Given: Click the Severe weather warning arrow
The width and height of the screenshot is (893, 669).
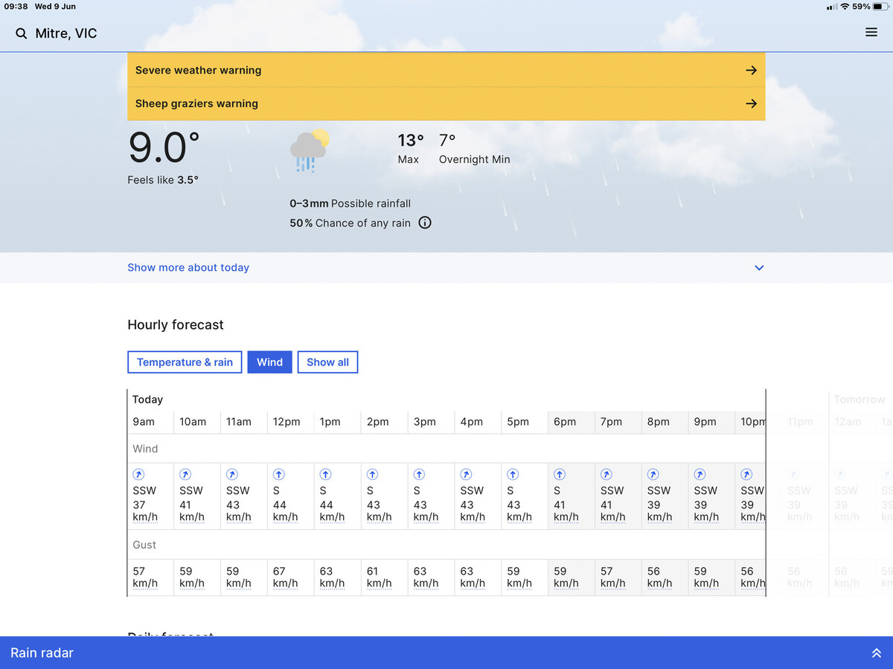Looking at the screenshot, I should click(751, 70).
